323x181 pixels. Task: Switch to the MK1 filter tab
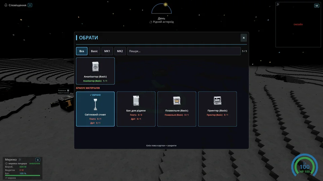point(107,51)
